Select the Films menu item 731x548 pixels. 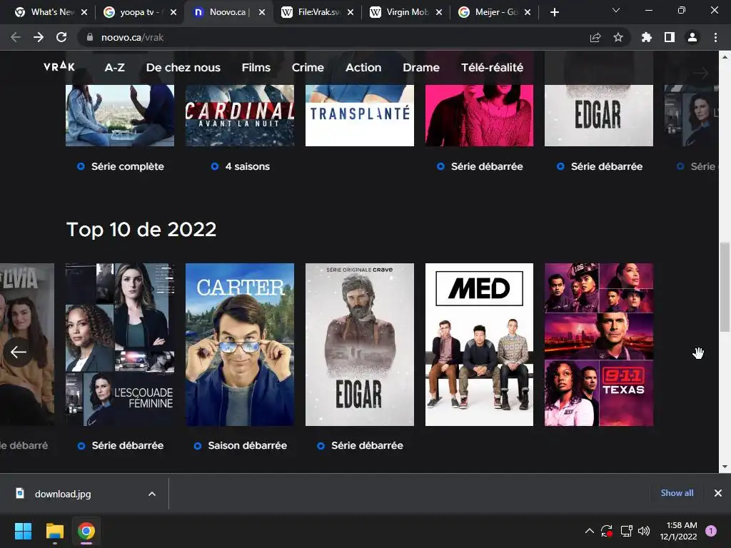pyautogui.click(x=256, y=68)
